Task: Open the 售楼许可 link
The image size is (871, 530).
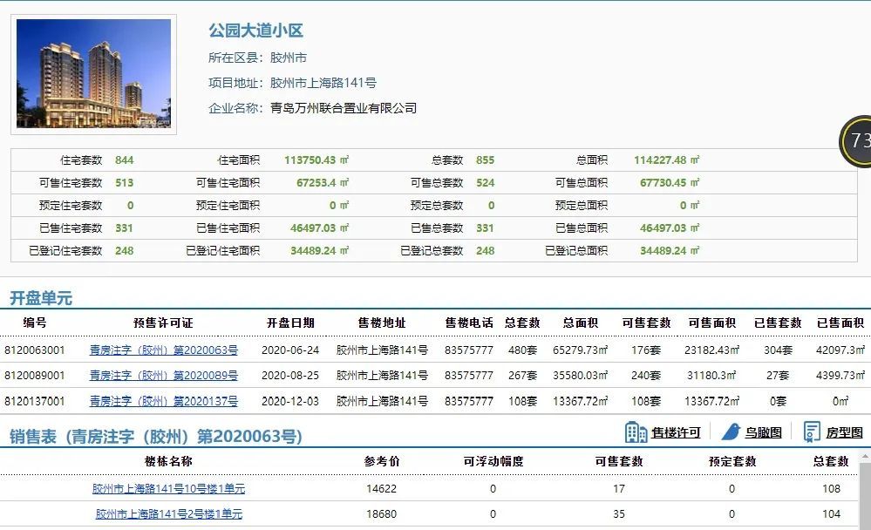Action: tap(676, 432)
